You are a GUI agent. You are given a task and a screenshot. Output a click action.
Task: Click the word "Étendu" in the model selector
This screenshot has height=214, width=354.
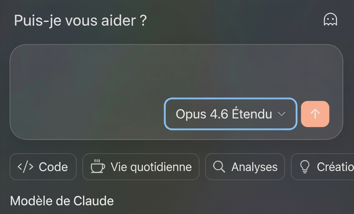[252, 114]
